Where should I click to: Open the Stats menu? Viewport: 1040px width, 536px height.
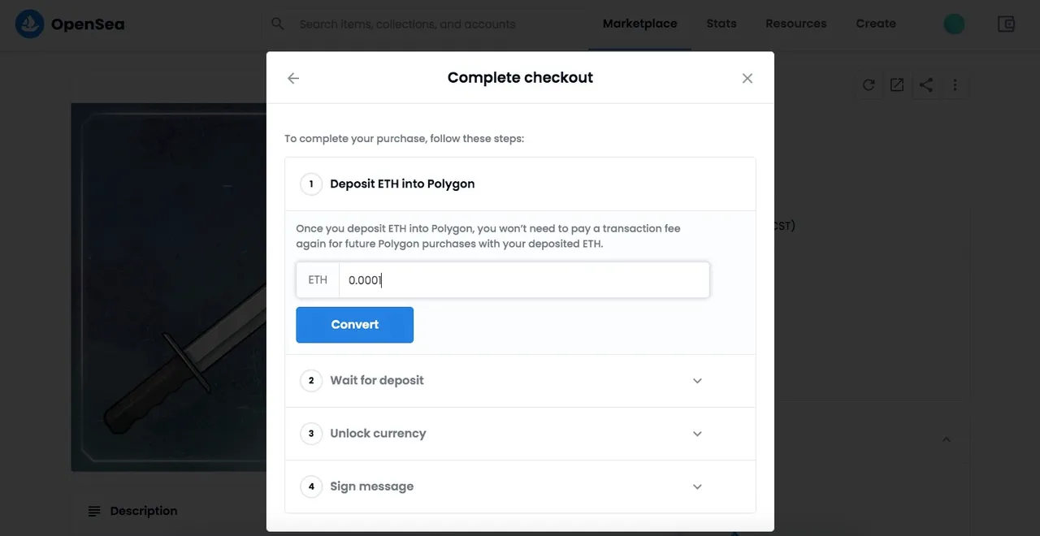[x=721, y=24]
